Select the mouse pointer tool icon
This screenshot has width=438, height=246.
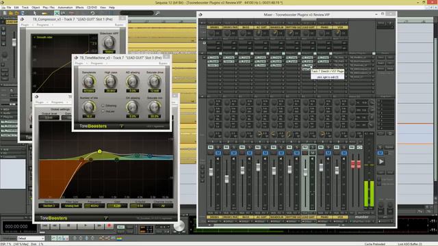point(35,13)
